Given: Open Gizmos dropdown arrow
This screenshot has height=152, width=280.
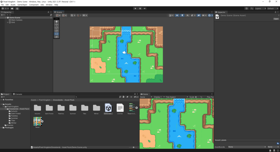Looking at the screenshot, I should tap(212, 15).
